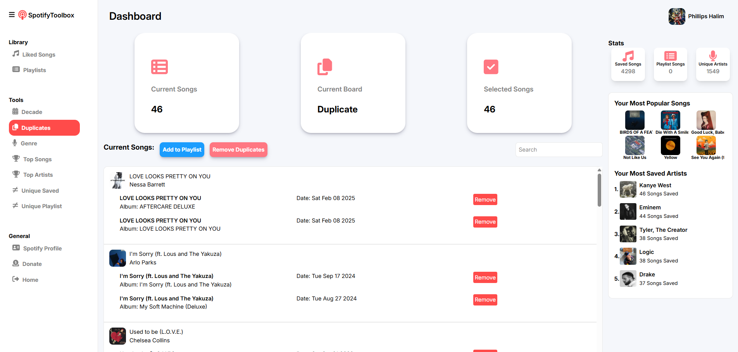Open Liked Songs in the Library
This screenshot has height=352, width=738.
coord(38,55)
